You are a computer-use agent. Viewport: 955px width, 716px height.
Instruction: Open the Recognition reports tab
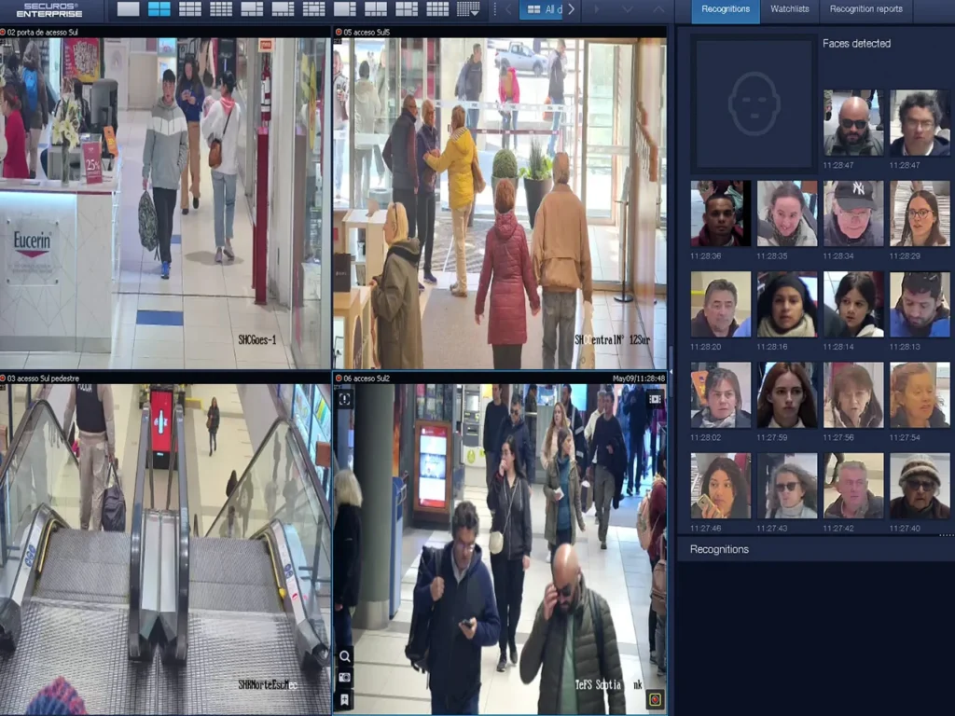tap(866, 9)
